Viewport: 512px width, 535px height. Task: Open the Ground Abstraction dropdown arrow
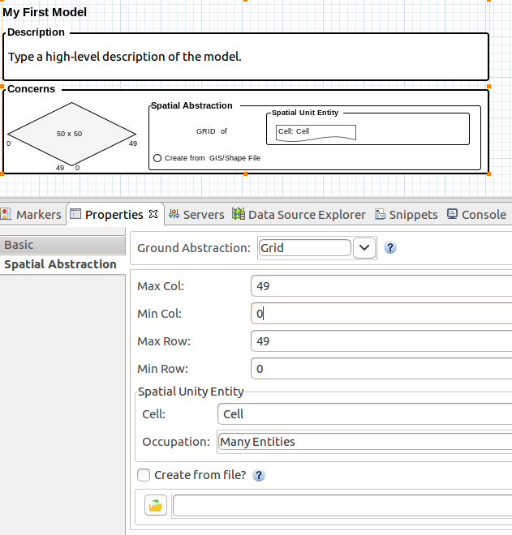365,248
